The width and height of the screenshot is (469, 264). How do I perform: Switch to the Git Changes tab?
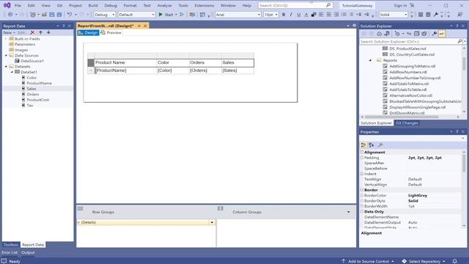pos(407,123)
